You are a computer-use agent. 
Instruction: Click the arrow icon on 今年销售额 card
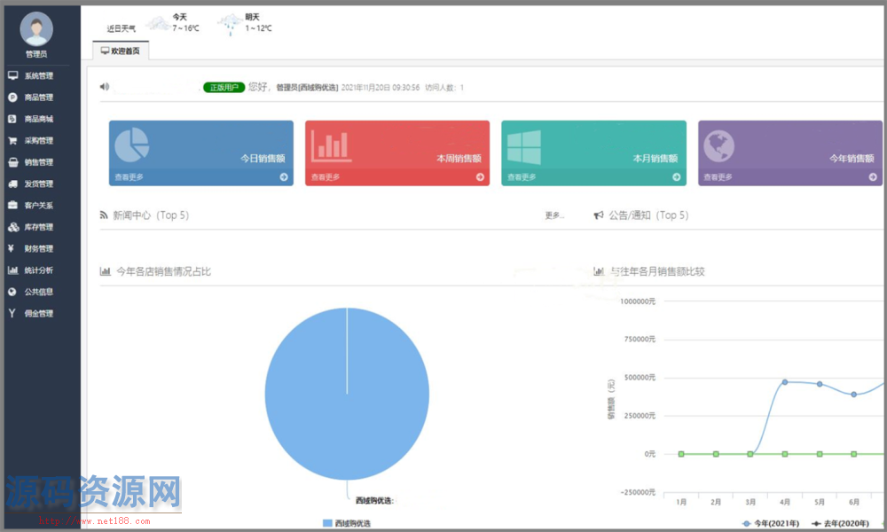tap(872, 177)
